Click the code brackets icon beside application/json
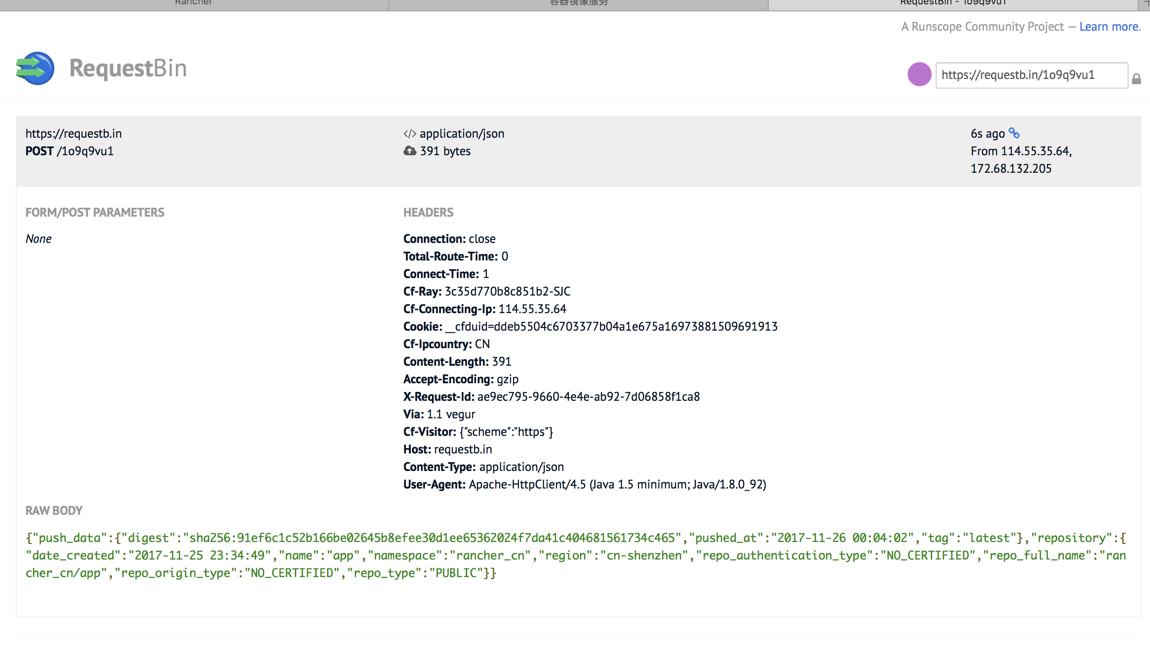The image size is (1150, 649). (x=409, y=134)
